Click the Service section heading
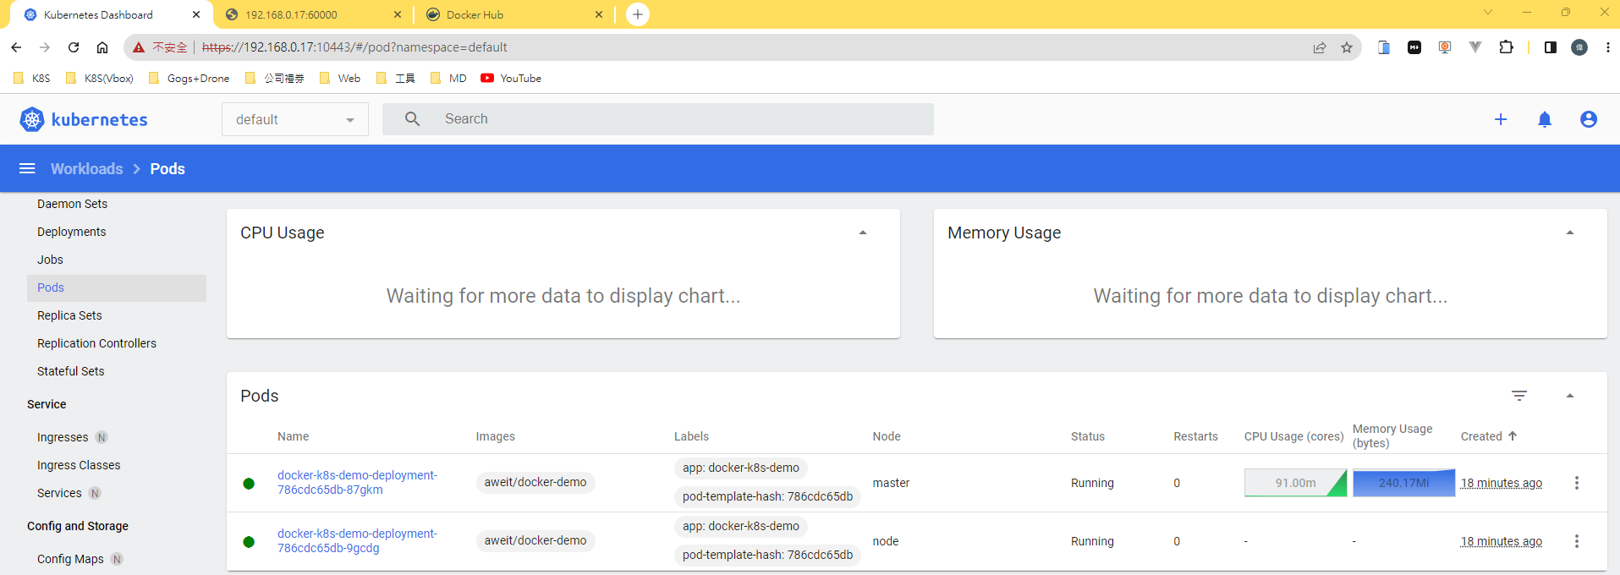This screenshot has height=575, width=1620. pos(47,404)
